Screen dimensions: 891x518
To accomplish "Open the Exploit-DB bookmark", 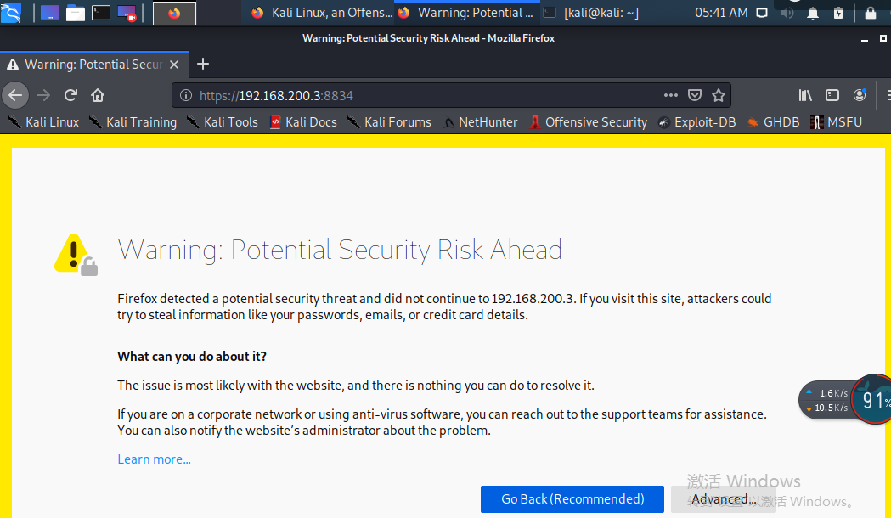I will [x=696, y=122].
